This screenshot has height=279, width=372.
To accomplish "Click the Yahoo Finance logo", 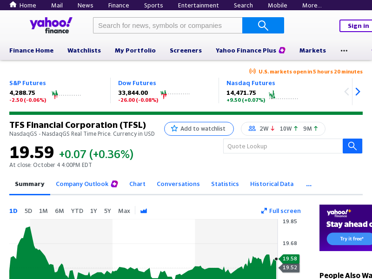I will click(x=51, y=25).
